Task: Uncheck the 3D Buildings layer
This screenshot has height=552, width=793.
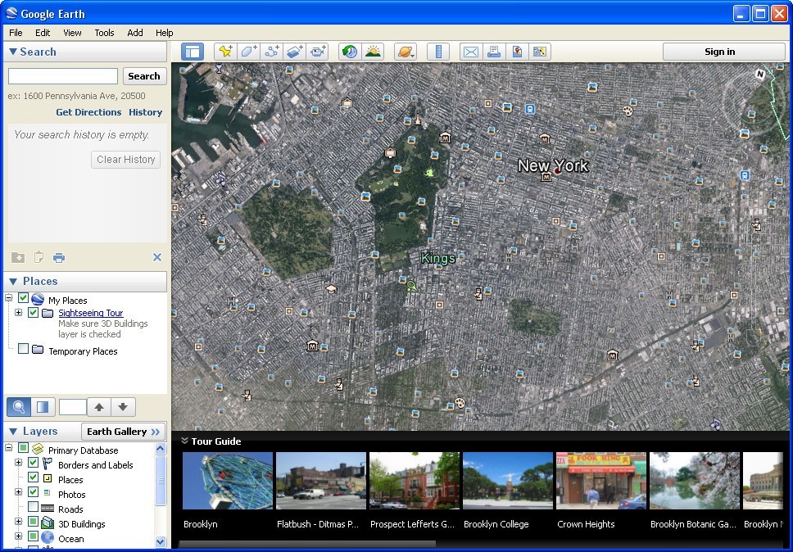Action: coord(34,523)
